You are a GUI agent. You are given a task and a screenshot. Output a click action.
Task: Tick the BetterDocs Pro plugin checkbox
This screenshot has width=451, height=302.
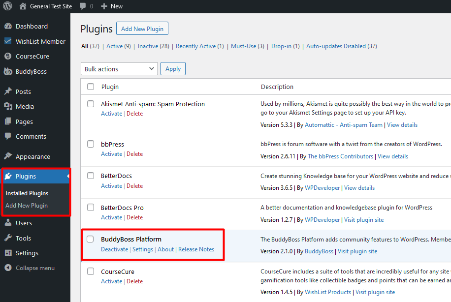pyautogui.click(x=91, y=207)
